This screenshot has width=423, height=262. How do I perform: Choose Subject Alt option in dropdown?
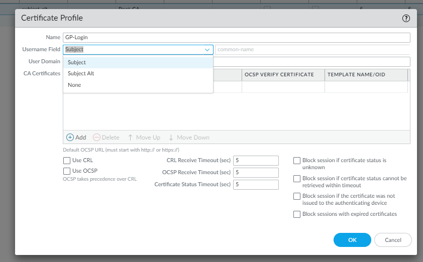(81, 73)
